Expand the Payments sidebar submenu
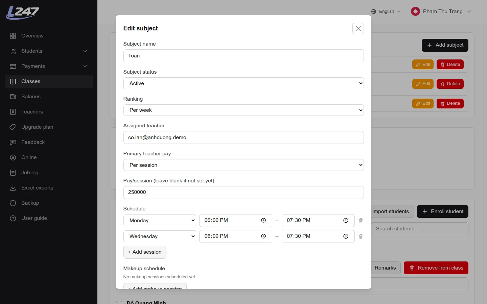This screenshot has width=487, height=304. 85,66
